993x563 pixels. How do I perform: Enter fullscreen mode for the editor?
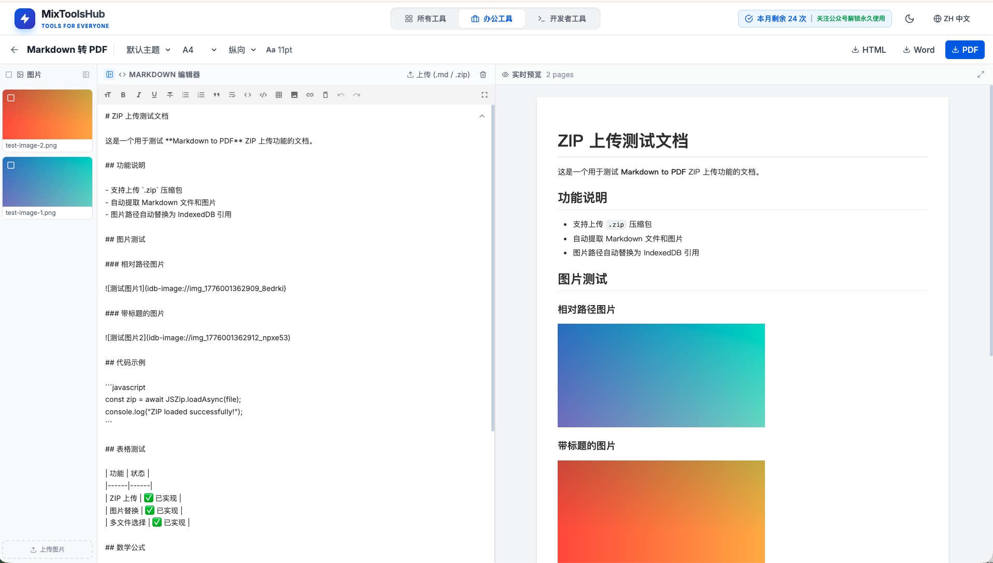484,95
